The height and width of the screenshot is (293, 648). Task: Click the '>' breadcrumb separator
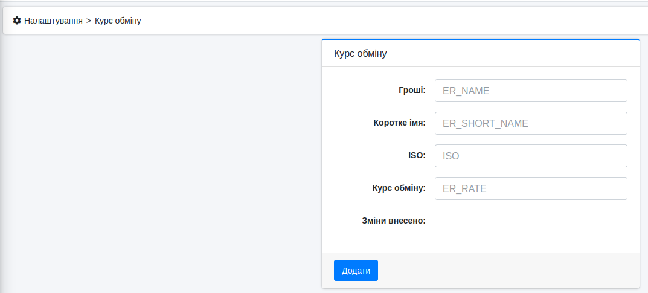click(89, 21)
